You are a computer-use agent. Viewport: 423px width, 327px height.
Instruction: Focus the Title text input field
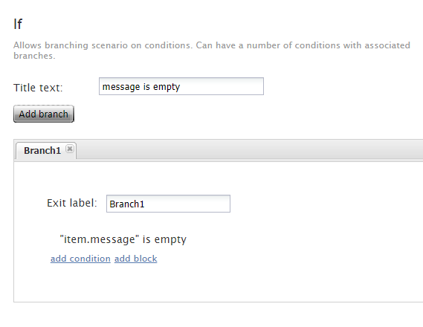click(181, 86)
